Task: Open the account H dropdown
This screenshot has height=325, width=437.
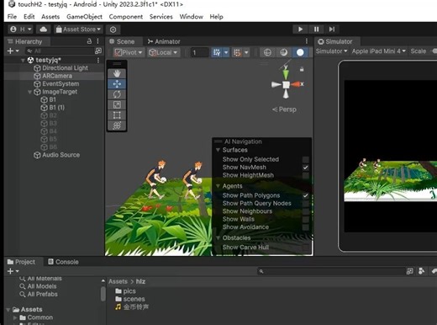Action: pos(21,29)
